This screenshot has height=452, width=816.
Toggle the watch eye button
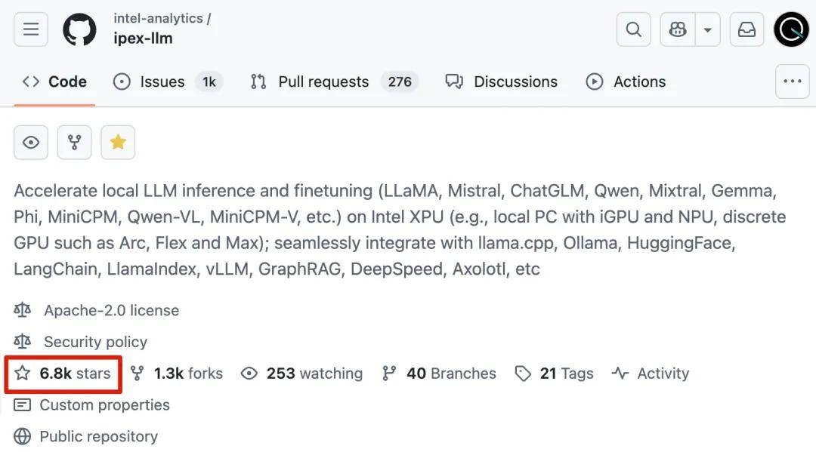coord(31,143)
